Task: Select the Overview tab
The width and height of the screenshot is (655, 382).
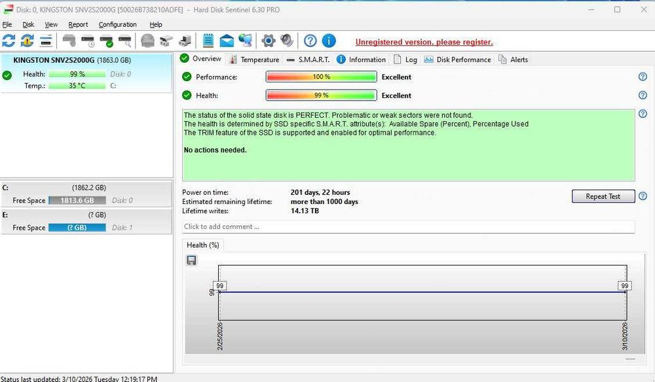Action: (x=201, y=59)
